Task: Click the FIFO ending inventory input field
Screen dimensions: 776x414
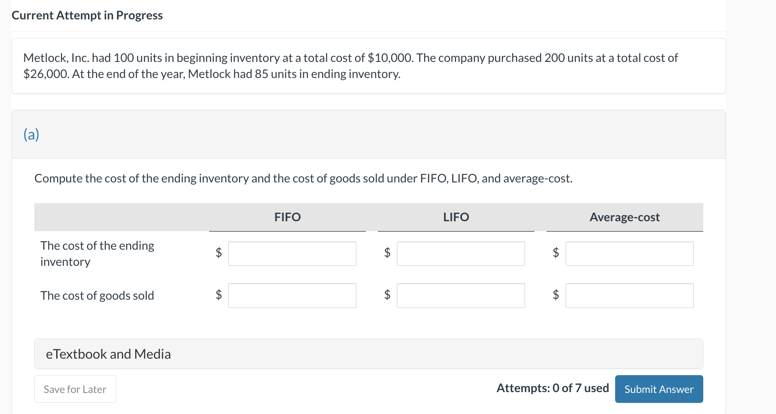Action: (292, 253)
